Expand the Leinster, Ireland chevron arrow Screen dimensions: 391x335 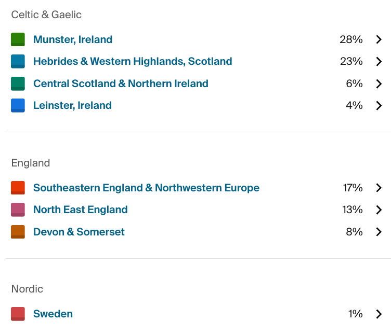point(379,105)
